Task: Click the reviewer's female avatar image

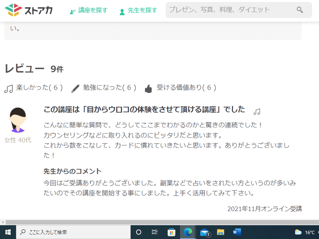Action: pos(18,120)
